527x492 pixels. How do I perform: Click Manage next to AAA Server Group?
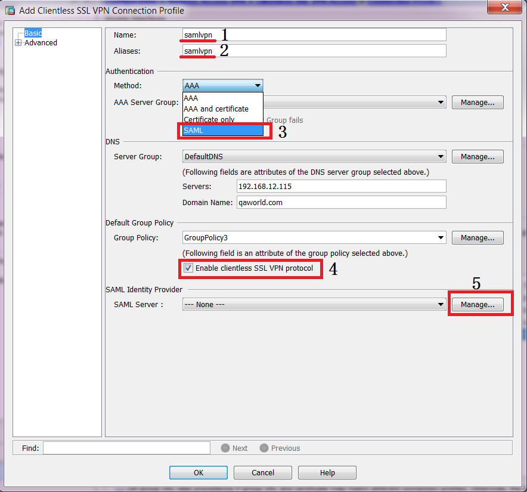point(477,103)
